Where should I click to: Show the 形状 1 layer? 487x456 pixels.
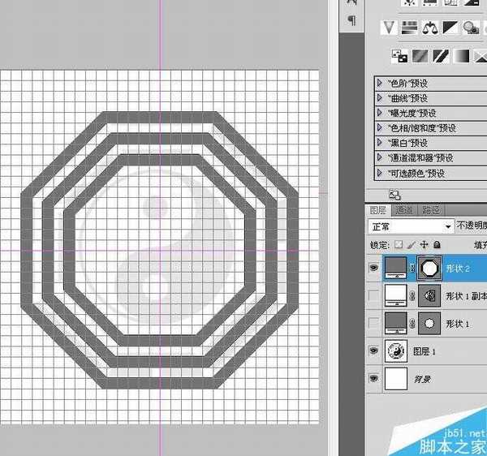coord(373,323)
